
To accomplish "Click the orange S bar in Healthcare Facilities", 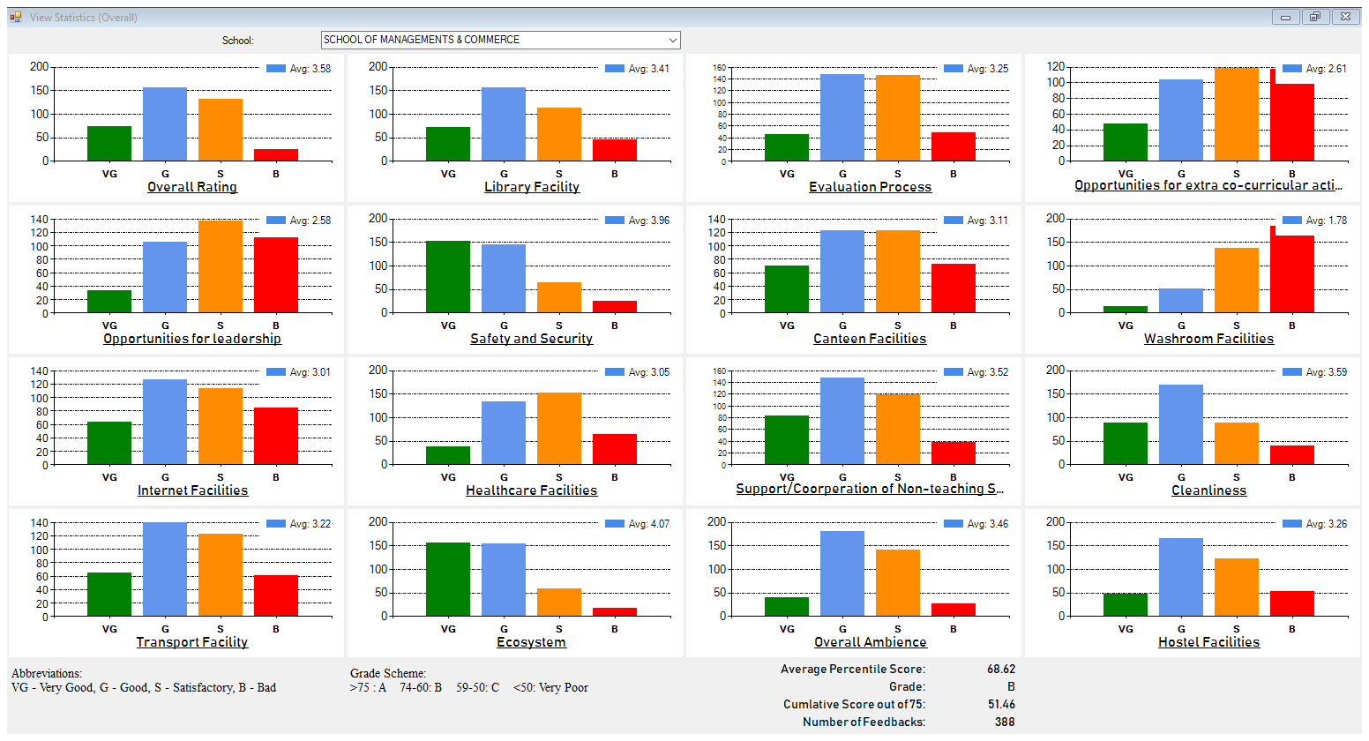I will 559,429.
